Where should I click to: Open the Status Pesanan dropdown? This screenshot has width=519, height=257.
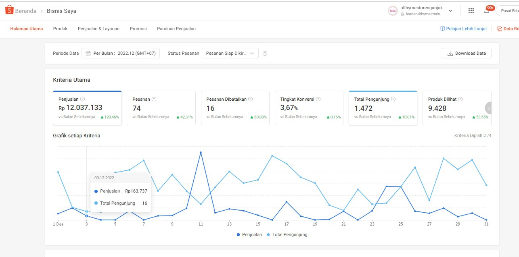(230, 53)
